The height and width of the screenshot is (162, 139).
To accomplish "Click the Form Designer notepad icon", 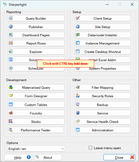I will (11, 96).
